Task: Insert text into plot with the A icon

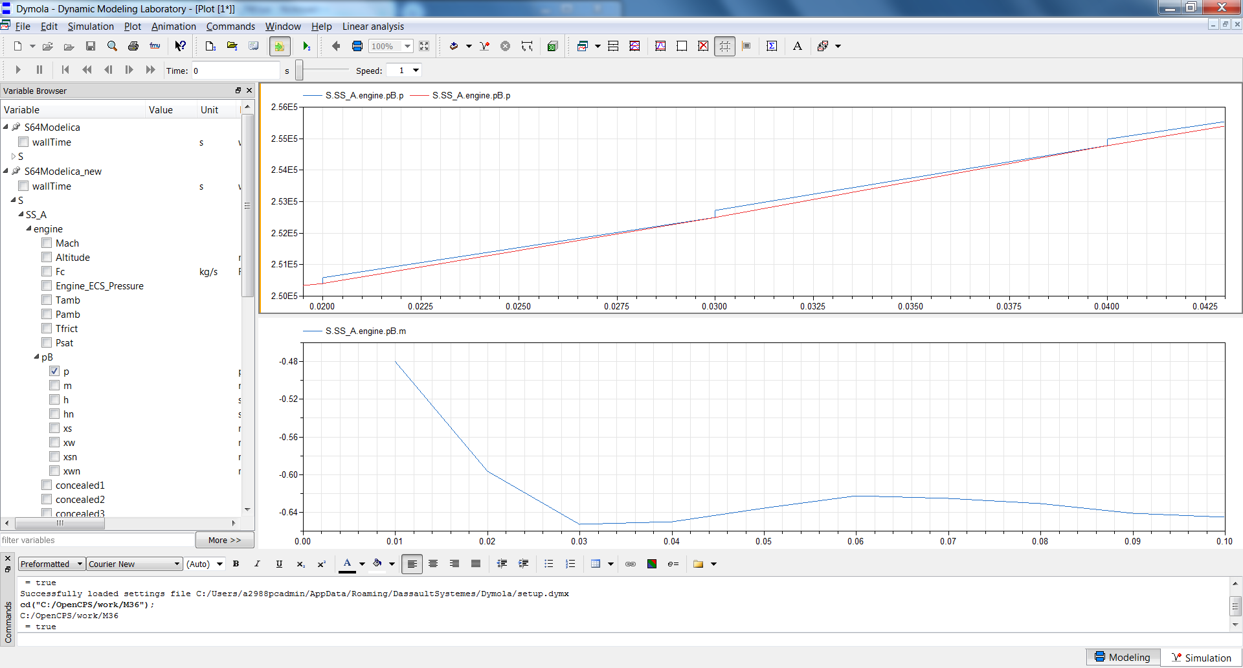Action: pos(797,46)
